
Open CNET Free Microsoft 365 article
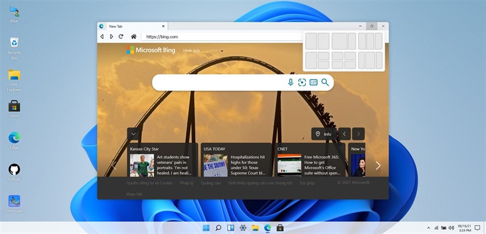[310, 160]
